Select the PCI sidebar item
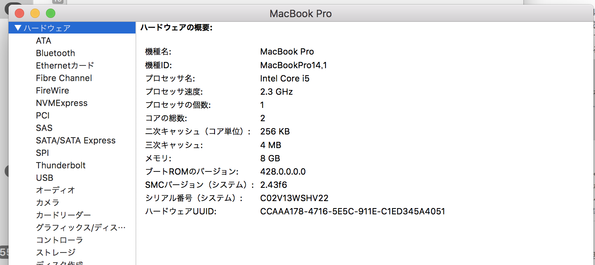The image size is (595, 265). pos(42,115)
